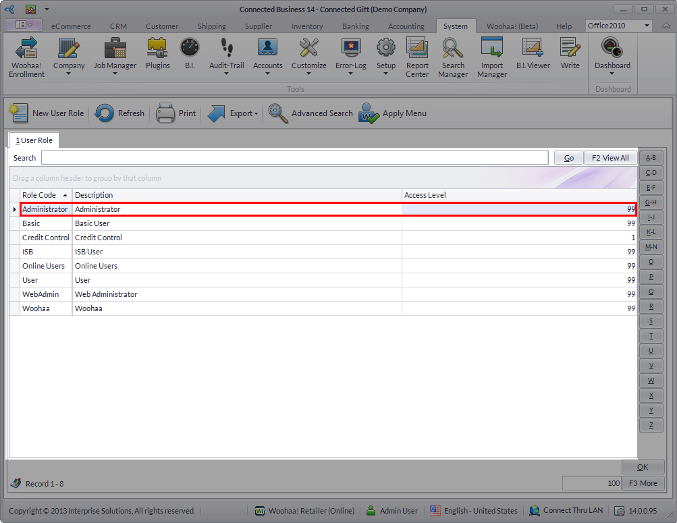The image size is (677, 523).
Task: Expand the Export dropdown arrow
Action: pos(256,114)
